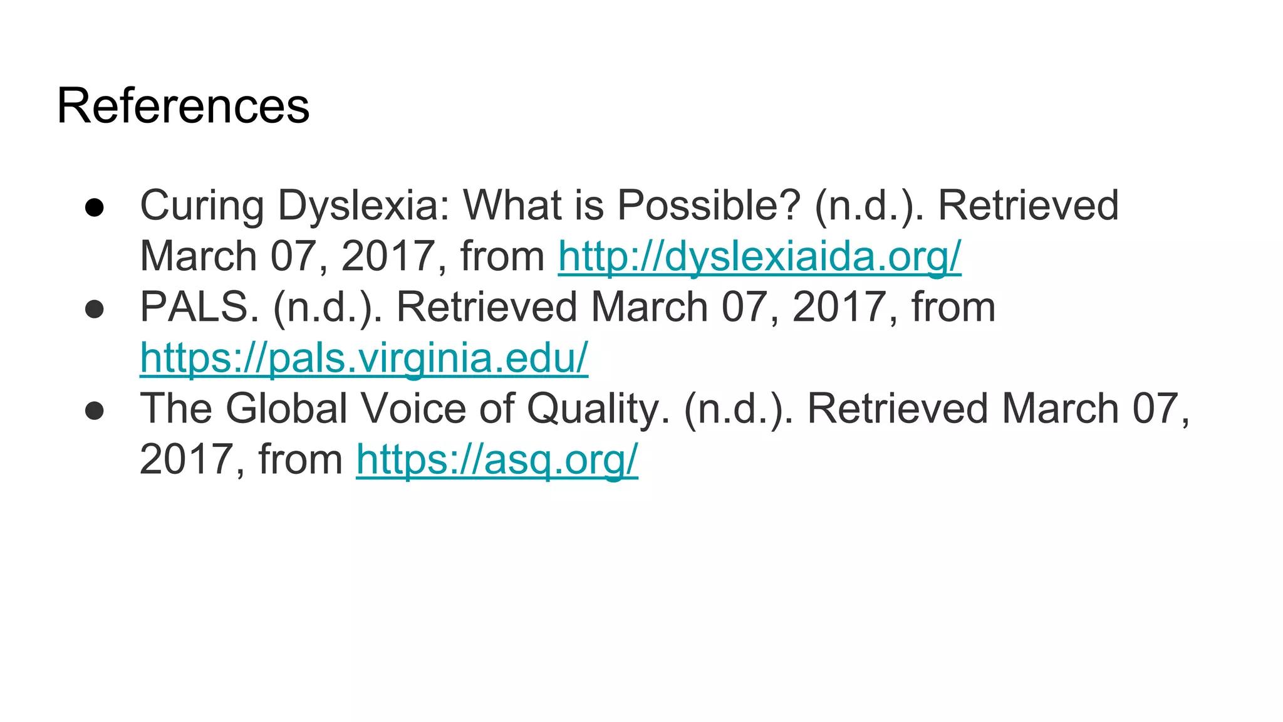Click '(n.d.).' in the Global Voice reference
Image resolution: width=1283 pixels, height=722 pixels.
click(739, 409)
